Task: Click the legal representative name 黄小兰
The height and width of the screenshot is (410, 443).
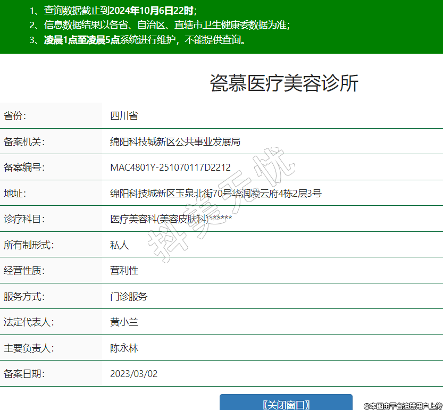Action: click(124, 322)
